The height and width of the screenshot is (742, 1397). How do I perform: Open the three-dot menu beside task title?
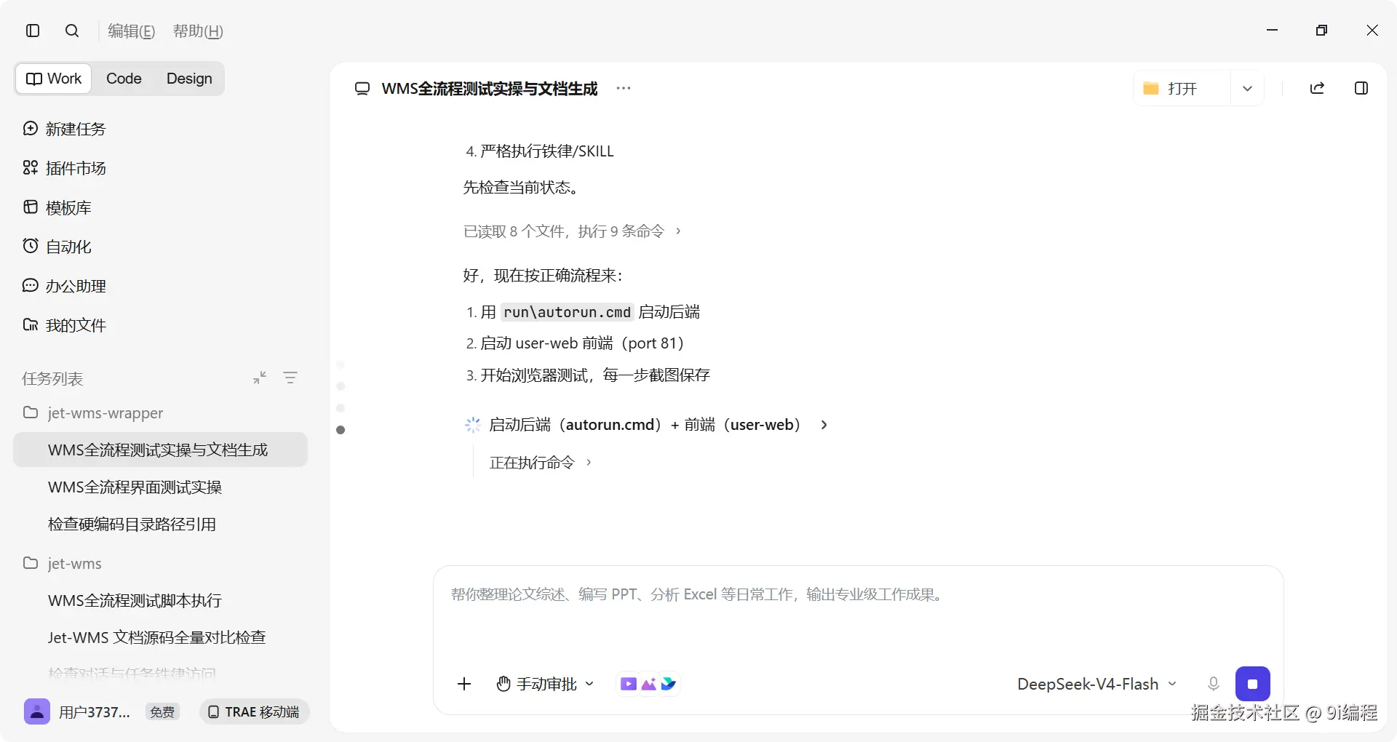624,88
